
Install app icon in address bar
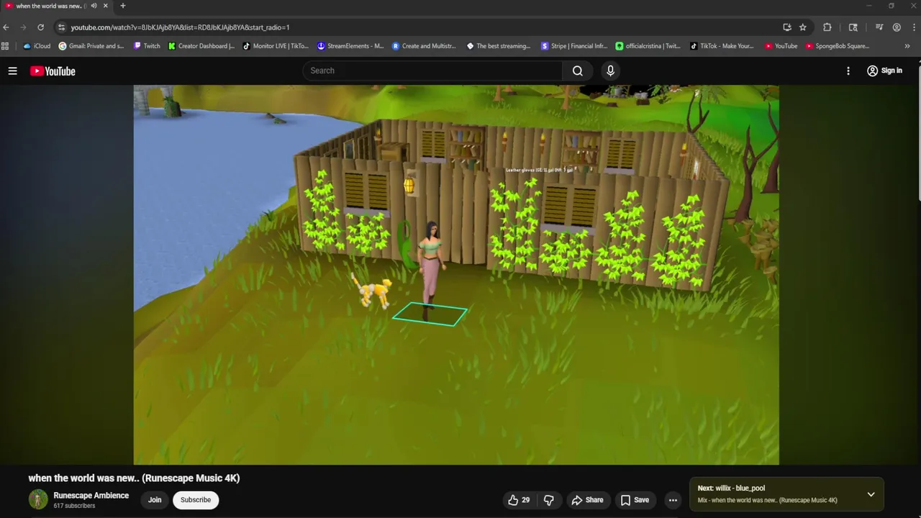pyautogui.click(x=787, y=27)
